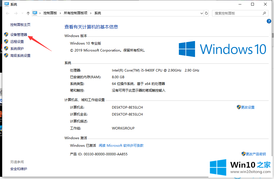Click the shield icon beside 高级系统设置
Image resolution: width=274 pixels, height=179 pixels.
click(6, 55)
